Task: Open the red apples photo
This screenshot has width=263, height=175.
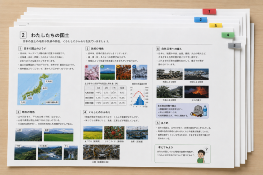Action: 114,133
